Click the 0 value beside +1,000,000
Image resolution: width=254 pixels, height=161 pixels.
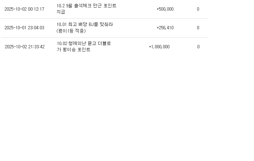198,47
